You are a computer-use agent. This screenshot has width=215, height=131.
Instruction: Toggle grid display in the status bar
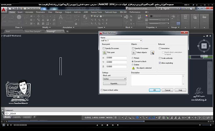[x=116, y=118]
